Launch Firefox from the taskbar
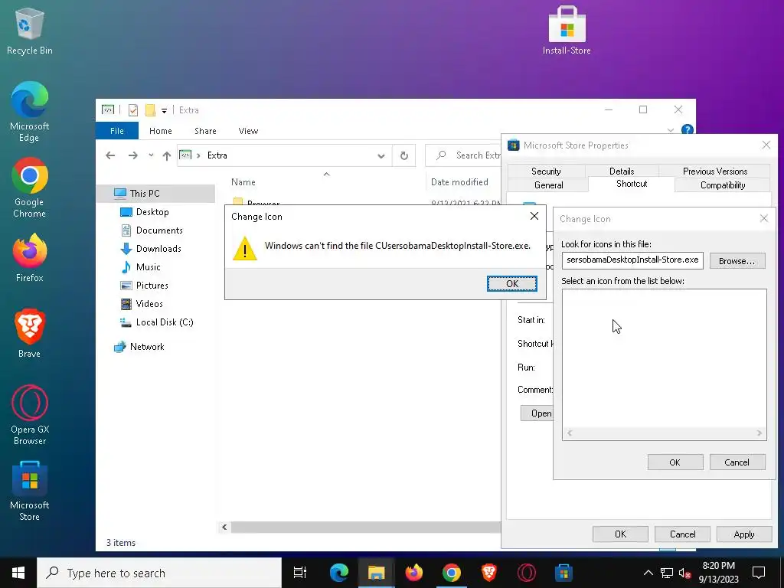Viewport: 784px width, 588px height. tap(414, 573)
